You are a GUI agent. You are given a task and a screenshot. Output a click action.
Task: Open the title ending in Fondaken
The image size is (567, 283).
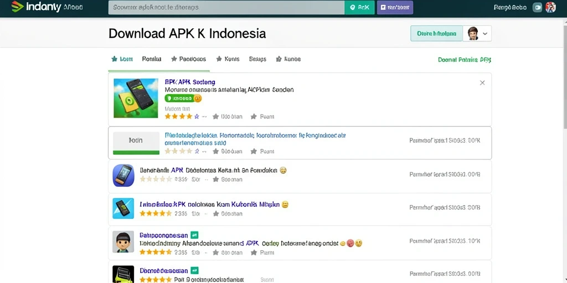(209, 170)
